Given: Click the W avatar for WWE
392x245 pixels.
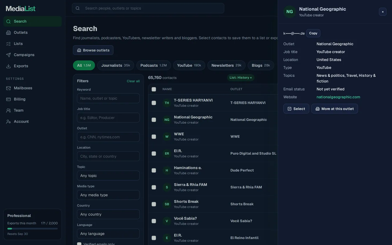Looking at the screenshot, I should 167,137.
